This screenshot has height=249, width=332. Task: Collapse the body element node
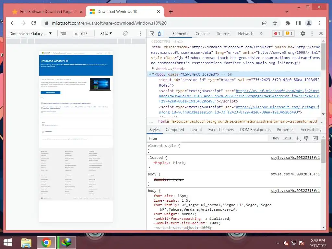tap(153, 74)
